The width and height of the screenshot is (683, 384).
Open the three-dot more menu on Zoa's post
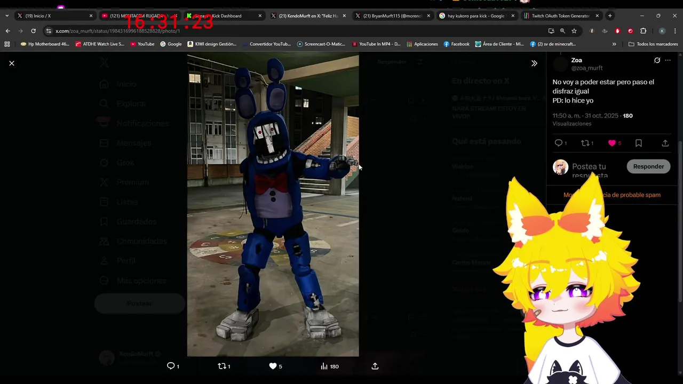[668, 60]
